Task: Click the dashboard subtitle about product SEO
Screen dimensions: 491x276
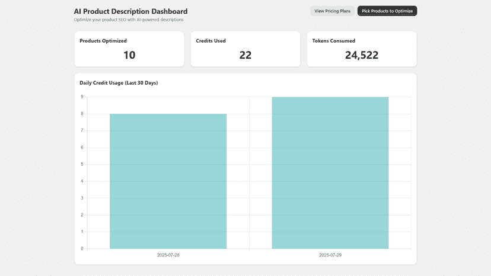Action: 129,20
